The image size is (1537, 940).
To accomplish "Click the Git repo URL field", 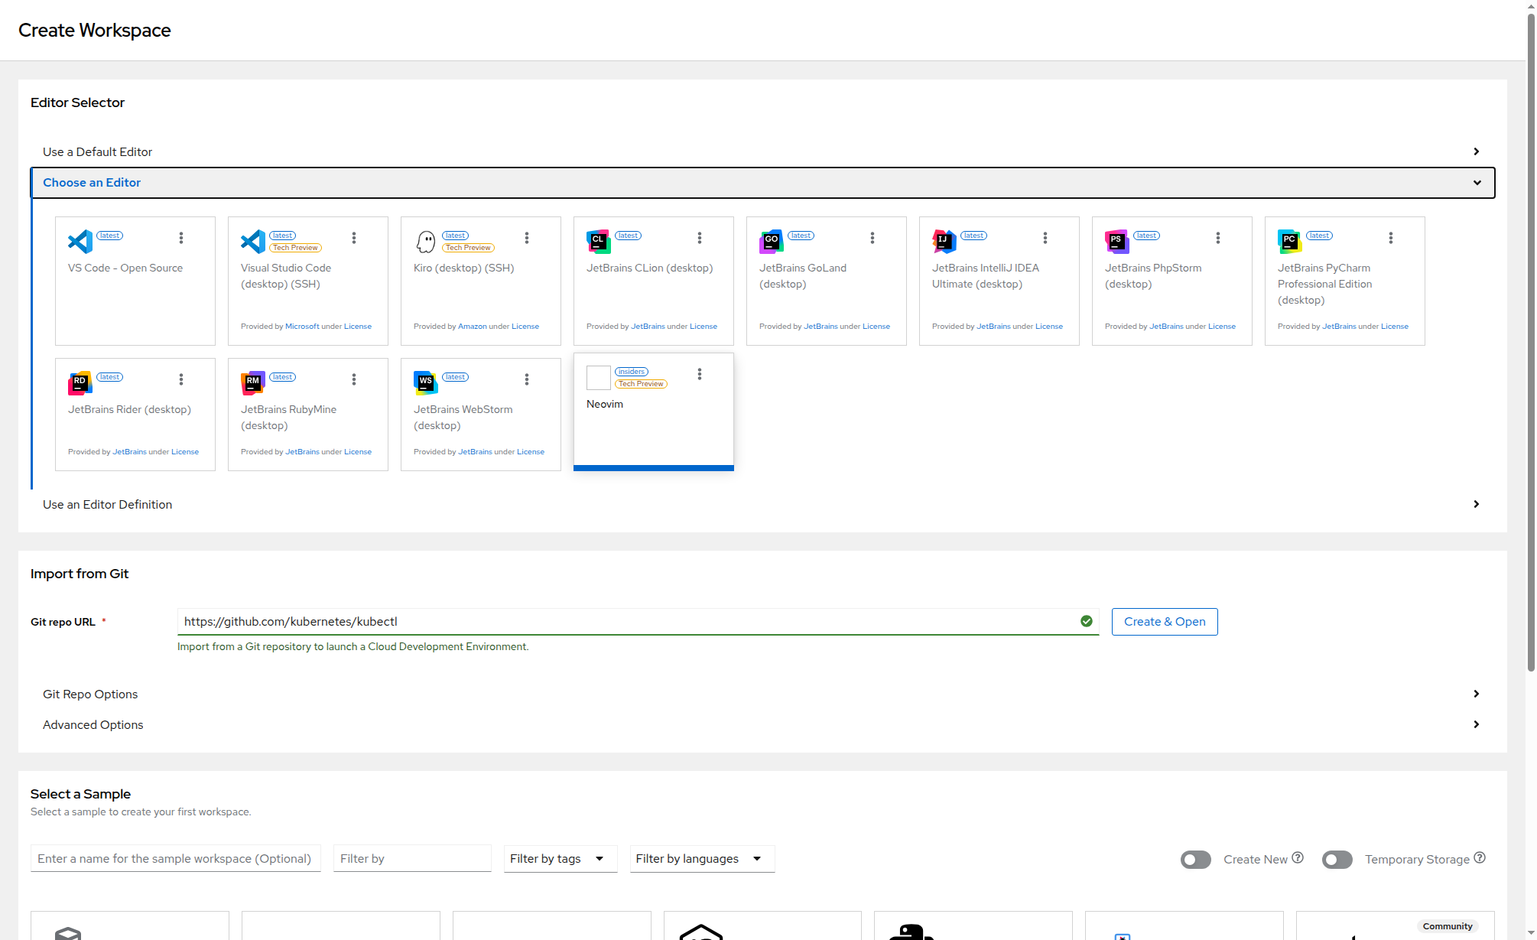I will pos(627,622).
